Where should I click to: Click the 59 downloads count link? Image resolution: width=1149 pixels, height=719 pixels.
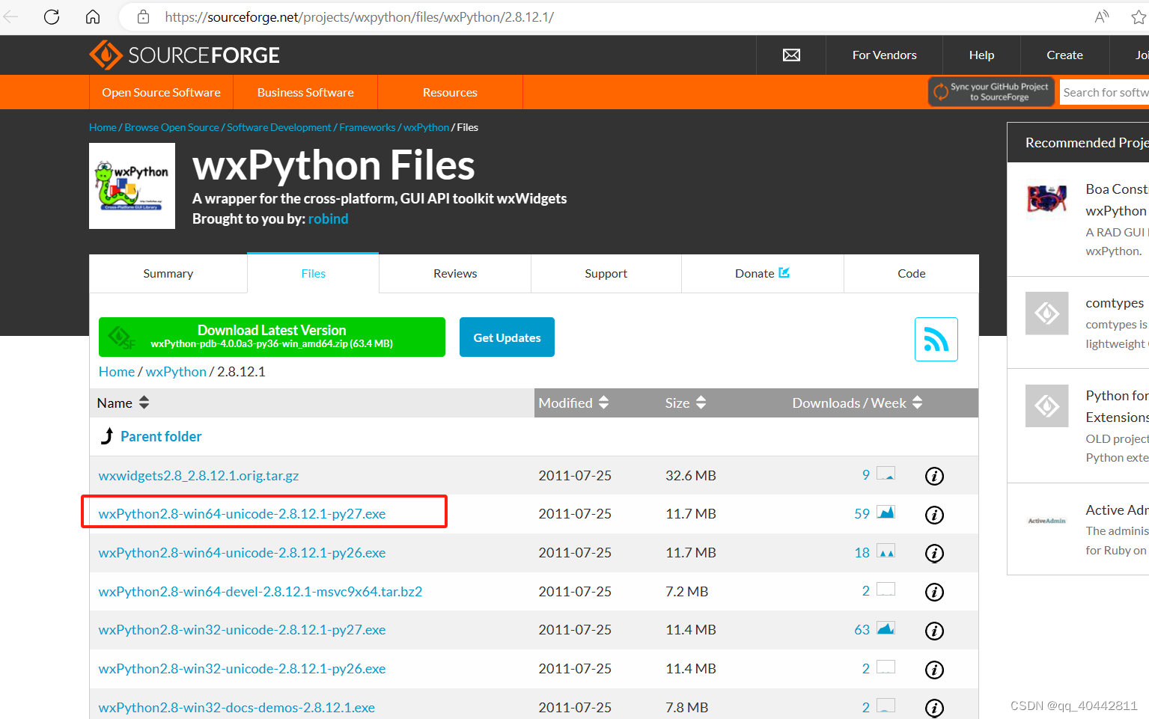pyautogui.click(x=862, y=514)
